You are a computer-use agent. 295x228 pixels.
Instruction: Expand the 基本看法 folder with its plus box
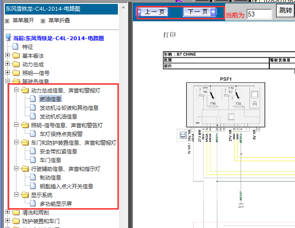(7, 55)
